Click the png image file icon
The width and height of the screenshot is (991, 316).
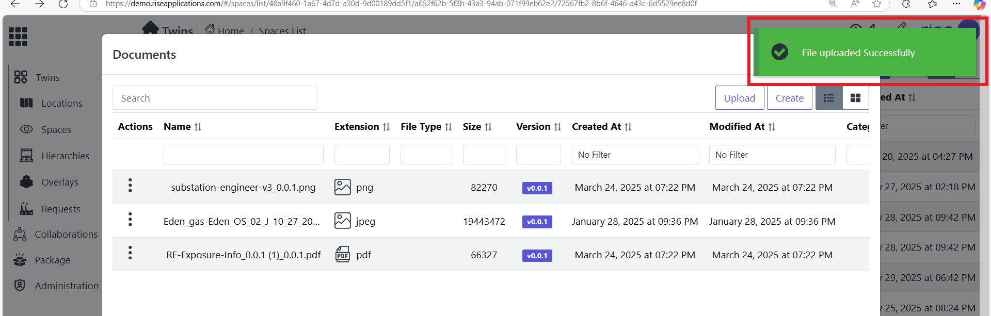click(x=342, y=187)
